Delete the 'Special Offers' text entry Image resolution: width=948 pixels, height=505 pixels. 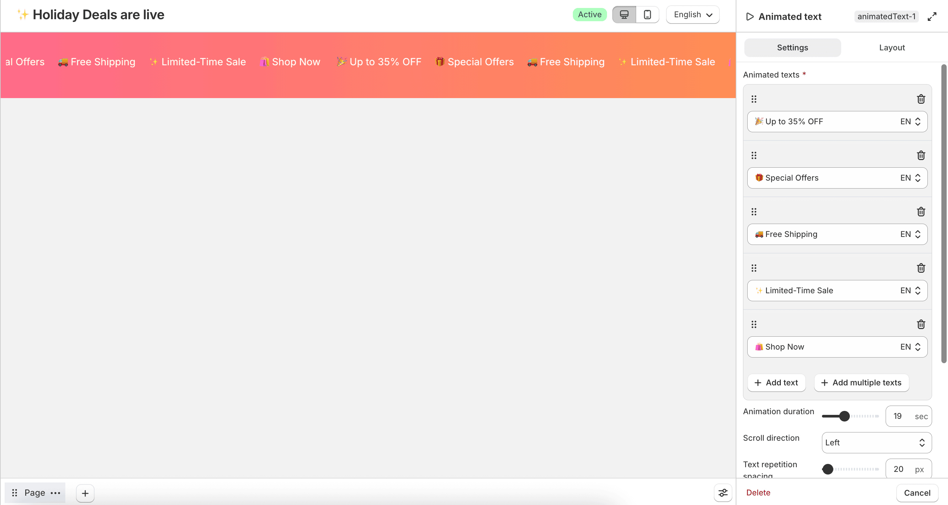pos(921,155)
